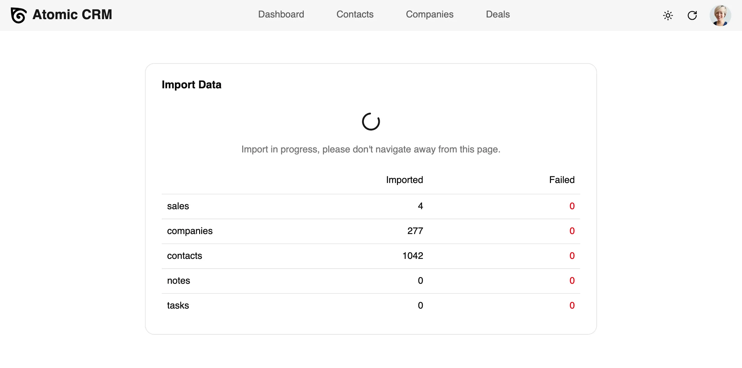This screenshot has height=368, width=742.
Task: Click the Atomic CRM spiral logo icon
Action: coord(18,15)
